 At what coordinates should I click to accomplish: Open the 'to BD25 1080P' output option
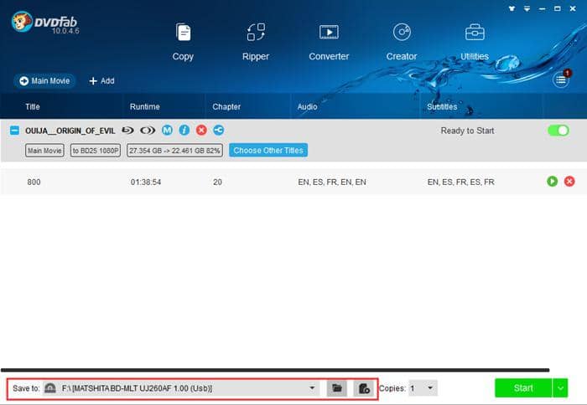tap(96, 151)
